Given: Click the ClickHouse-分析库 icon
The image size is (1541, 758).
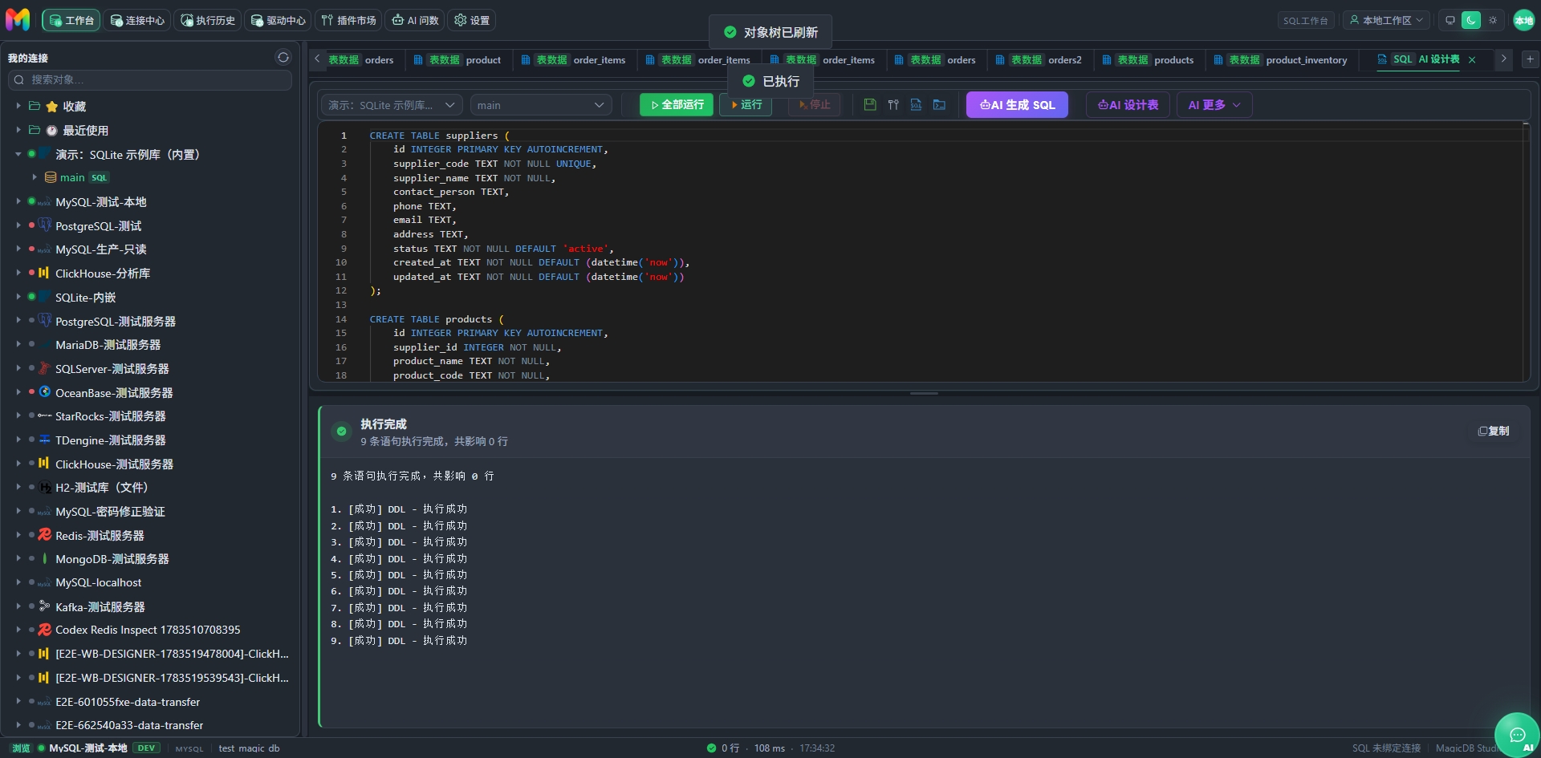Looking at the screenshot, I should (x=44, y=274).
